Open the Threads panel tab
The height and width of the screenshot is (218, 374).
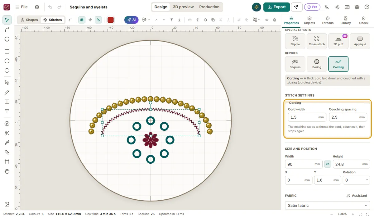click(x=328, y=20)
